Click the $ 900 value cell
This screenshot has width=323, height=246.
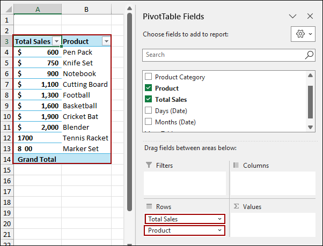point(38,73)
